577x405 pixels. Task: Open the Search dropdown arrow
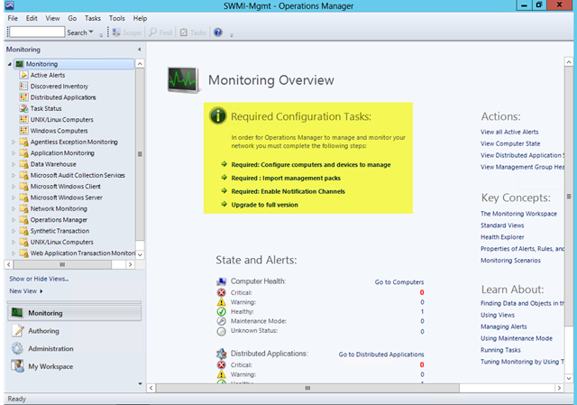click(x=91, y=32)
